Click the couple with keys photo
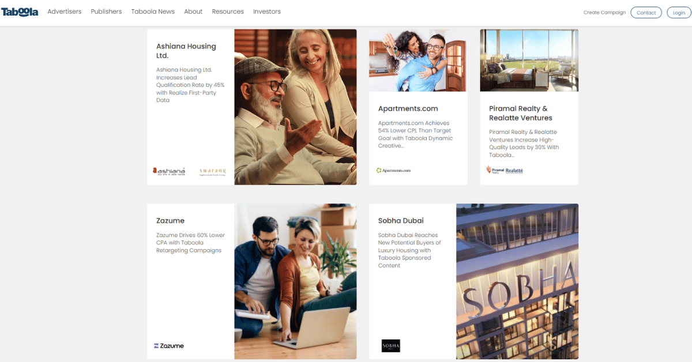 click(x=418, y=61)
